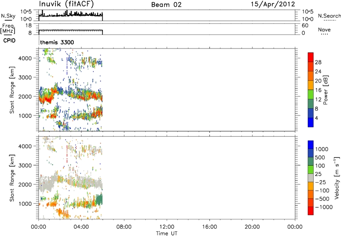Click the 500 velocity colorbar value
Image resolution: width=341 pixels, height=236 pixels.
pyautogui.click(x=321, y=157)
